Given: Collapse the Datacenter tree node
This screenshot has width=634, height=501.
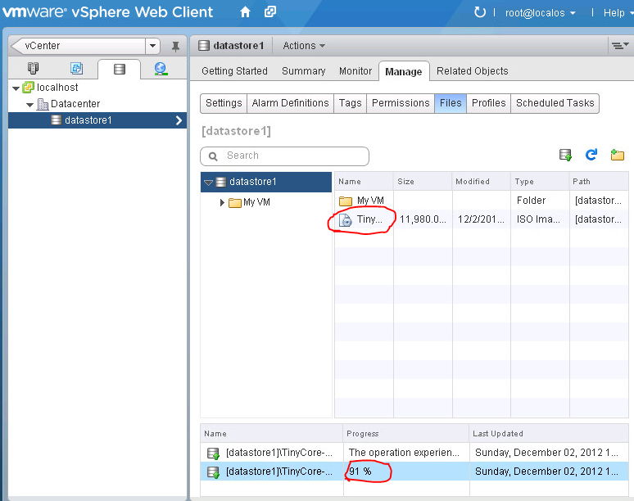Looking at the screenshot, I should [30, 105].
